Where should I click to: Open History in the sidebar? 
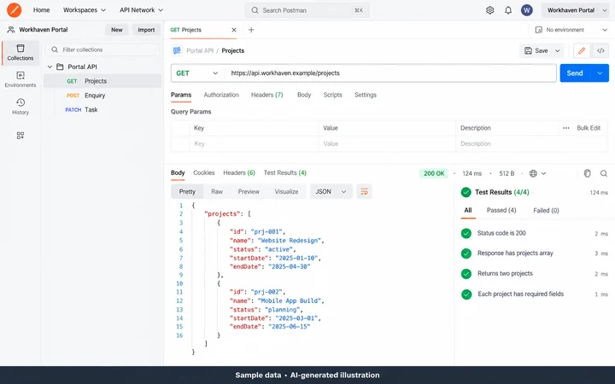pyautogui.click(x=20, y=107)
